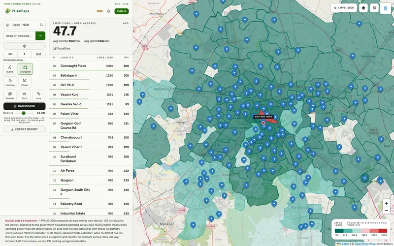The height and width of the screenshot is (246, 394).
Task: Click the red You Are Here pin
Action: [263, 123]
